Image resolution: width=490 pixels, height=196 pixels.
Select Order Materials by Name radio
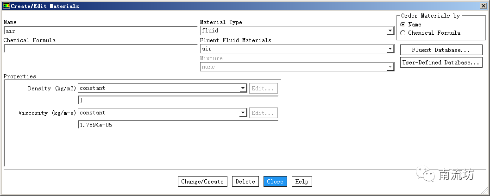click(403, 25)
